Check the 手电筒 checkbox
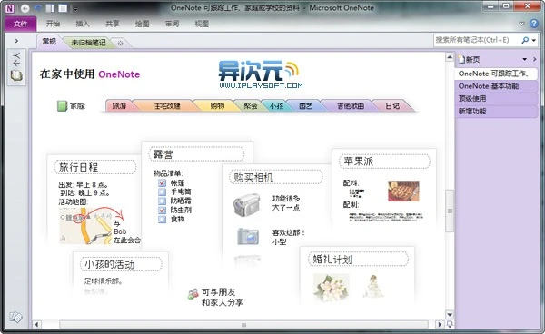 pos(162,192)
